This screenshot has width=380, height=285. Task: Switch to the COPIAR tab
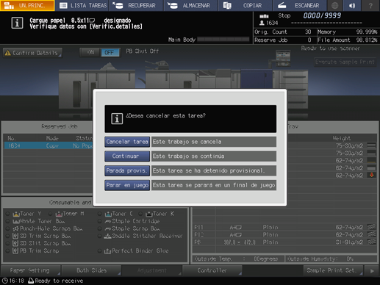(x=245, y=5)
